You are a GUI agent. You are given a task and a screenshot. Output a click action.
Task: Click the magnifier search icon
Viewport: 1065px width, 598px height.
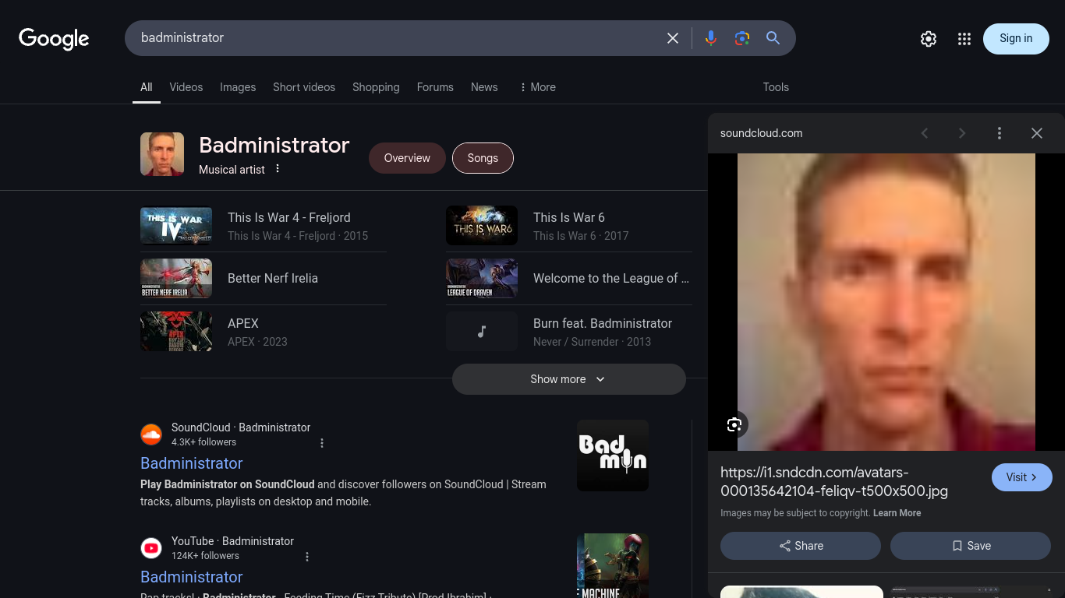[x=773, y=38]
